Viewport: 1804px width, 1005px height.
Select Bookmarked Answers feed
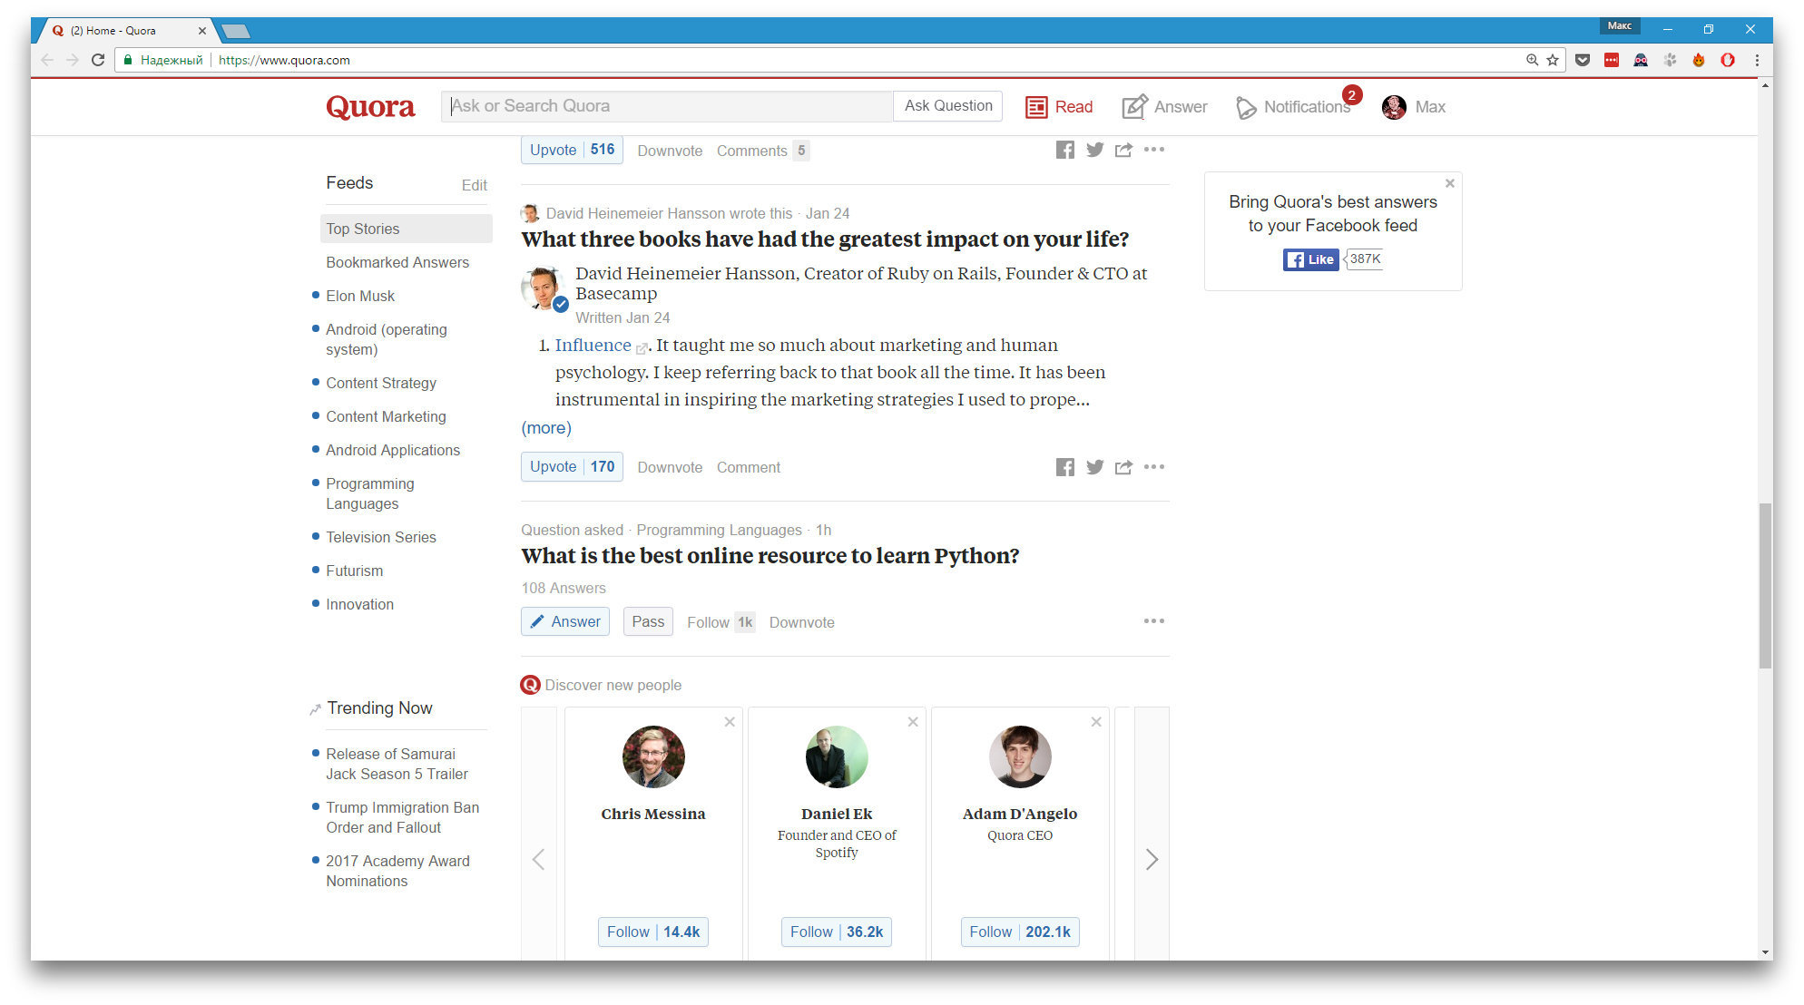pyautogui.click(x=397, y=262)
